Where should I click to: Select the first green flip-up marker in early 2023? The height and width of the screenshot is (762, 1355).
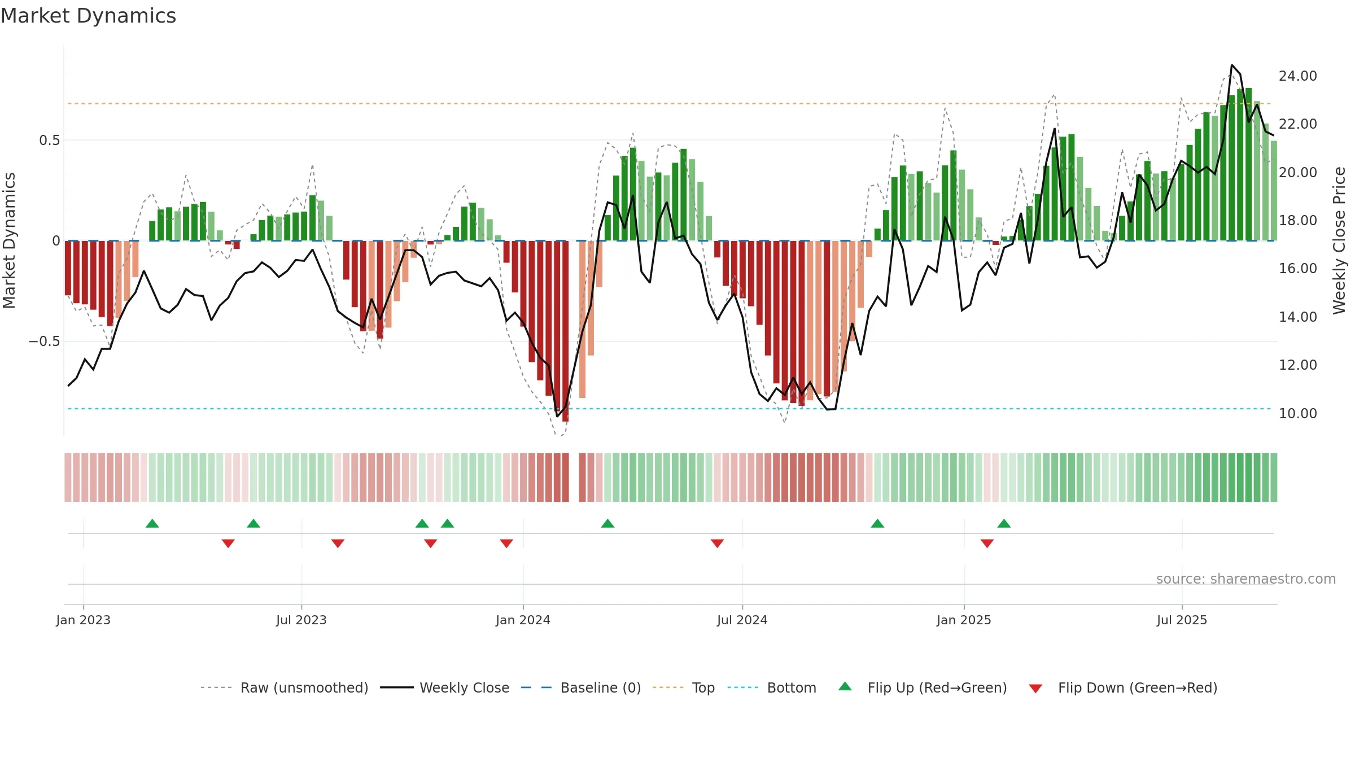pos(152,523)
